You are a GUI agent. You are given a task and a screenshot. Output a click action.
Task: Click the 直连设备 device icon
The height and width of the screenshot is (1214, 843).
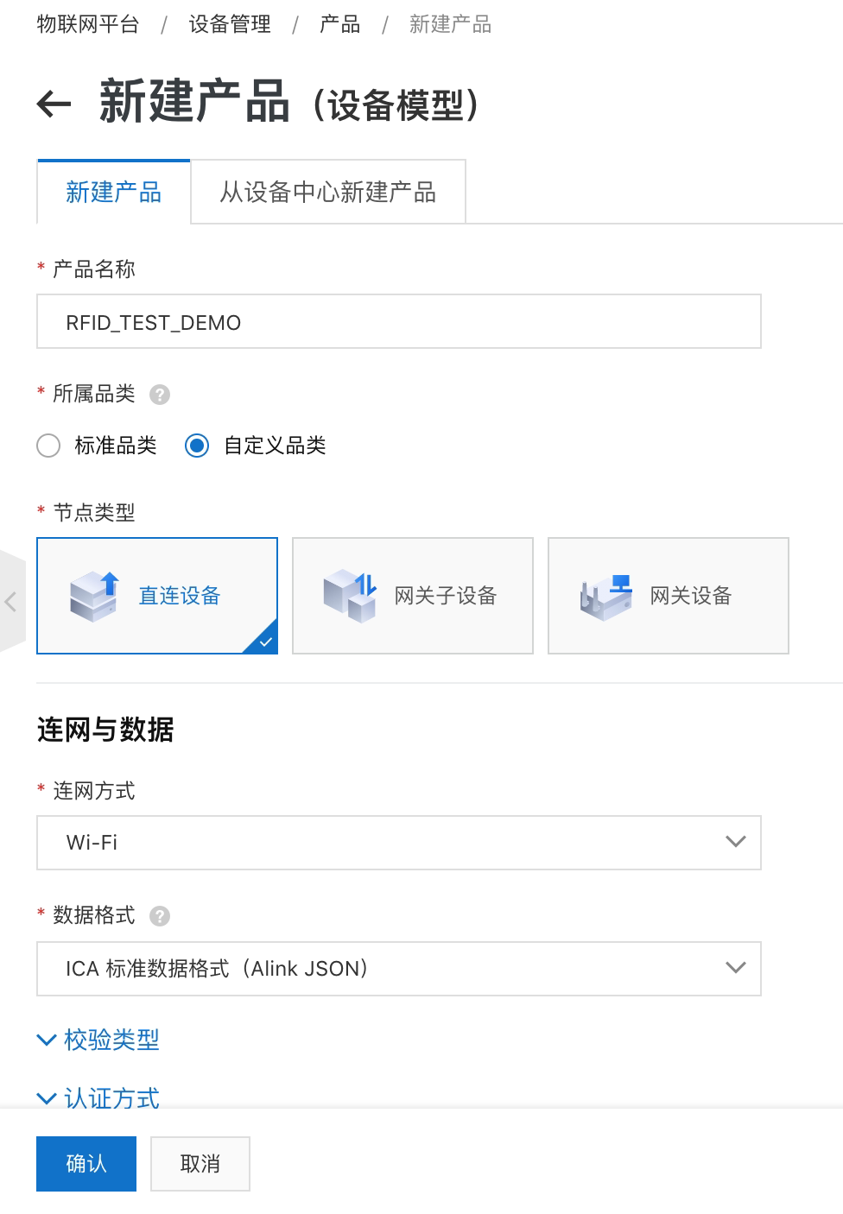93,596
